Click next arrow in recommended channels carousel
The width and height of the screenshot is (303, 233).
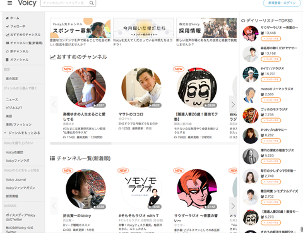233,105
